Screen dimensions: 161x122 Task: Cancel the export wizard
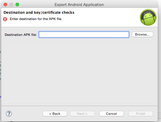click(112, 114)
